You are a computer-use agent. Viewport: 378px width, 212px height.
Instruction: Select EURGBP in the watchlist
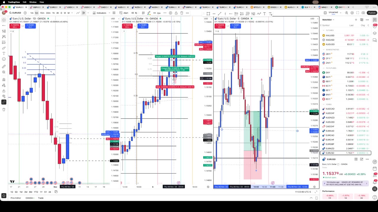(346, 144)
